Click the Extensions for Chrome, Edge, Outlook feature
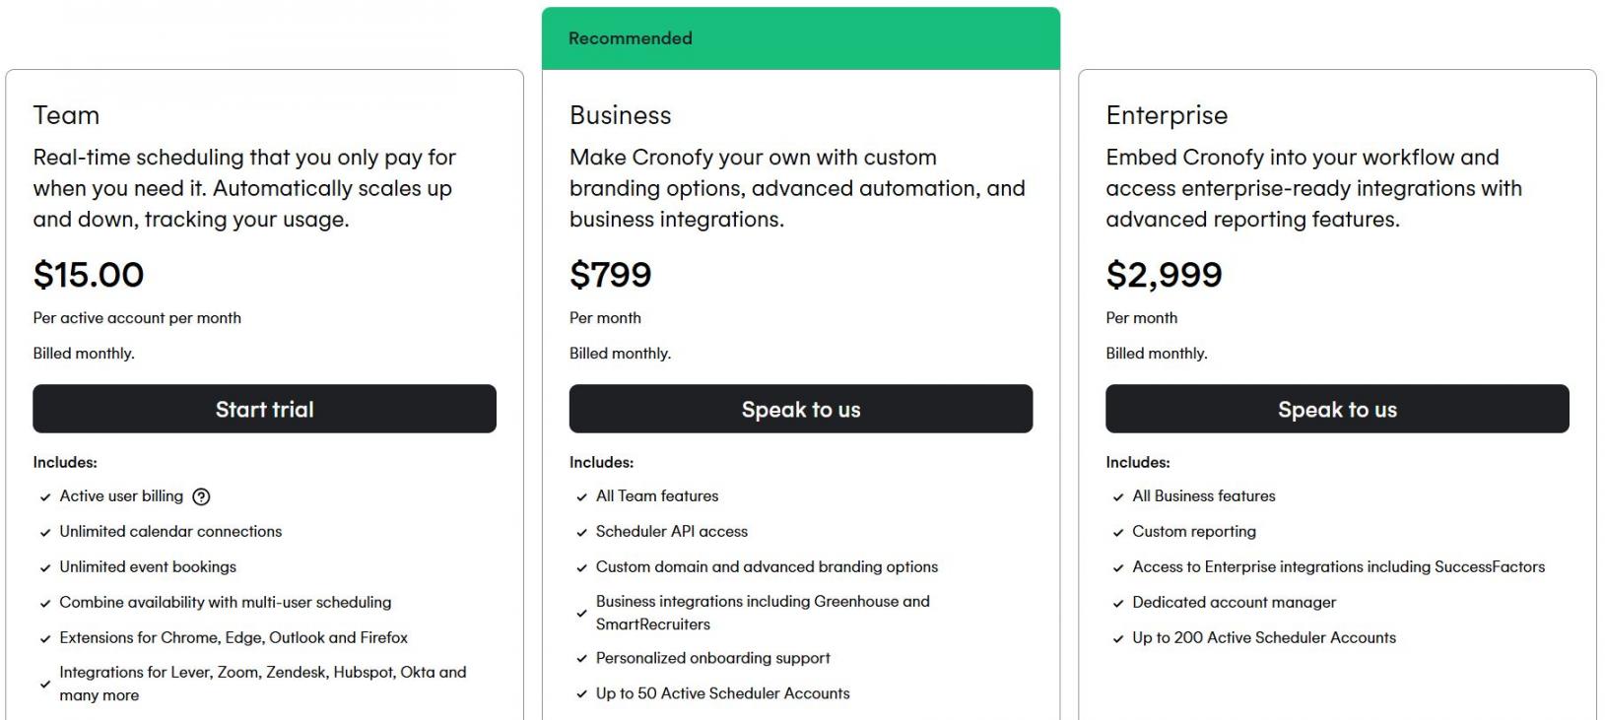This screenshot has width=1605, height=720. click(x=234, y=638)
